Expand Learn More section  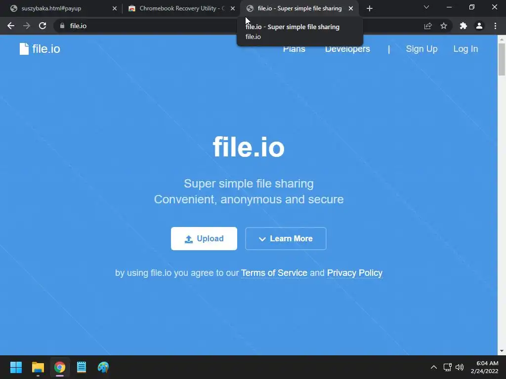tap(286, 238)
